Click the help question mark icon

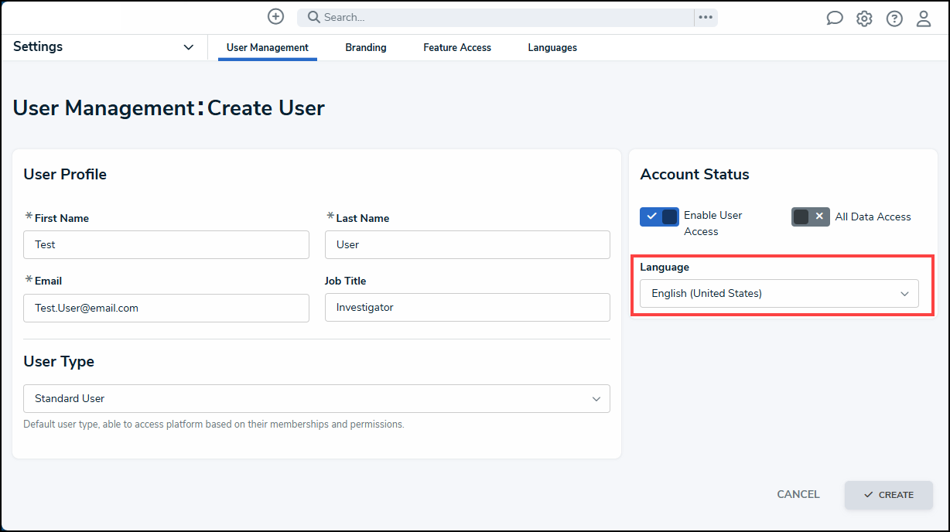pos(894,19)
